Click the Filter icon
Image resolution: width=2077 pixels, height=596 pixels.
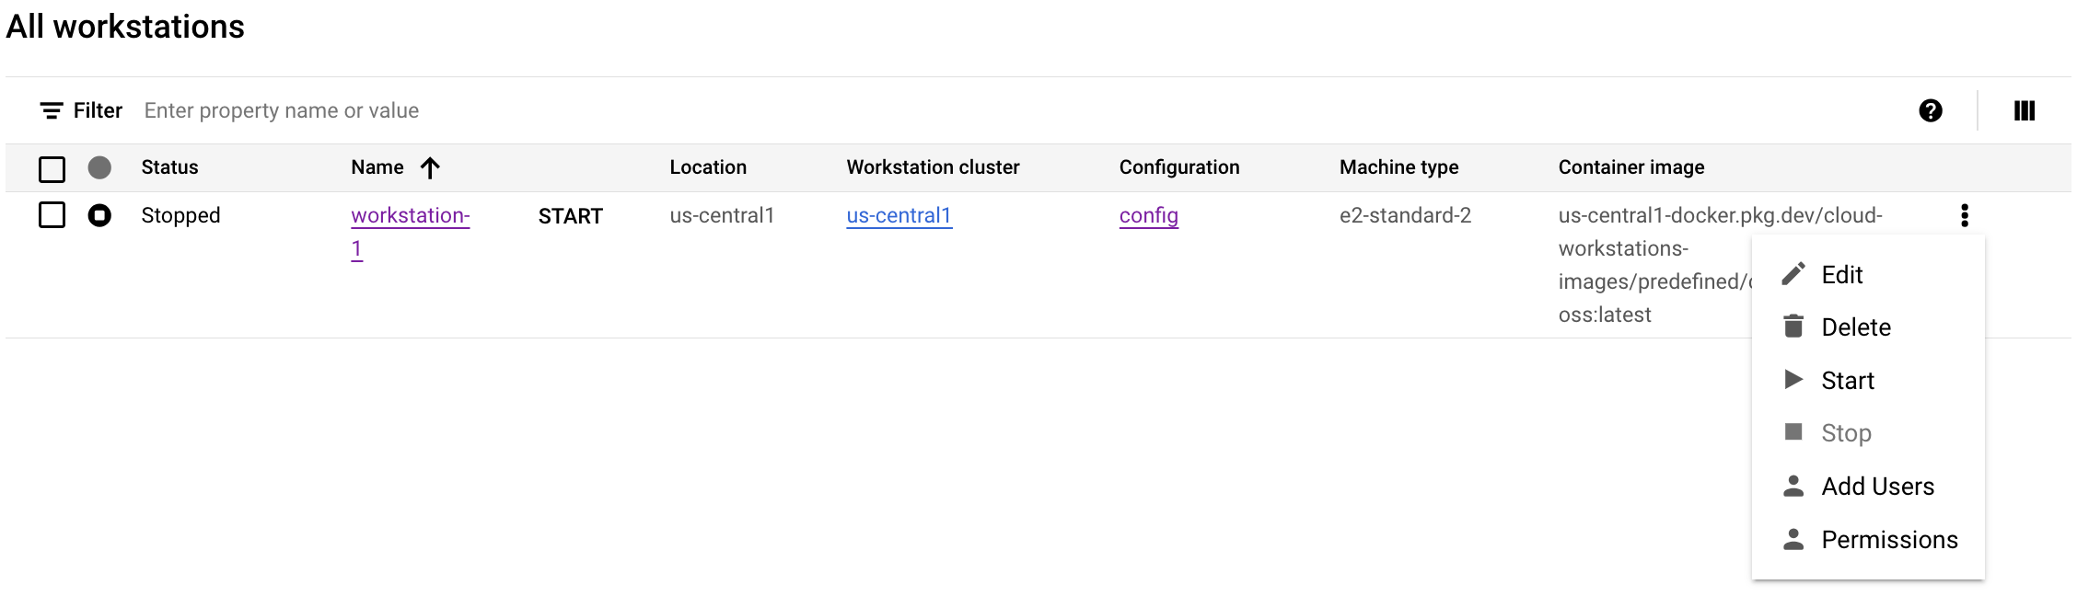click(x=51, y=109)
